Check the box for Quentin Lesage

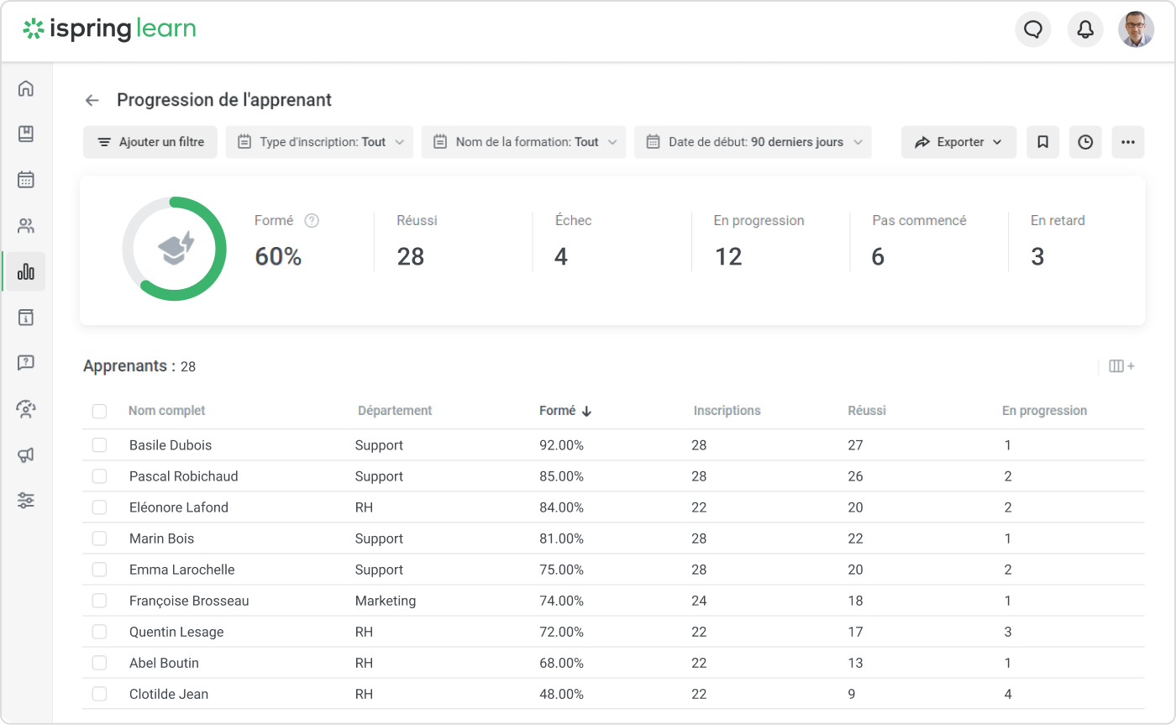coord(99,632)
